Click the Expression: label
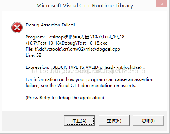170x134 pixels. point(37,67)
